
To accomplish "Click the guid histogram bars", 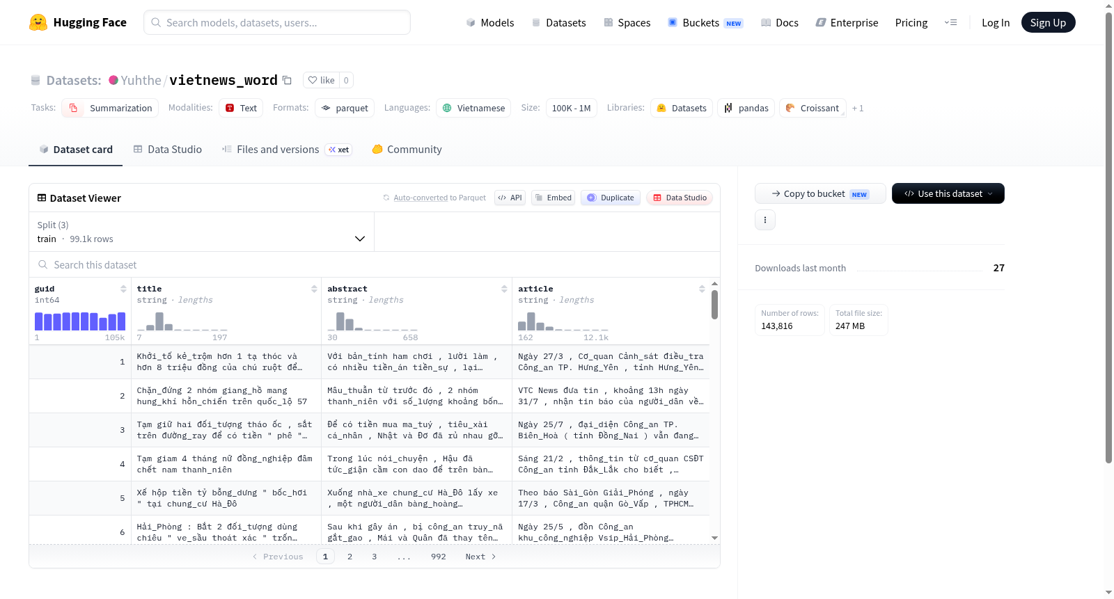I will point(80,321).
